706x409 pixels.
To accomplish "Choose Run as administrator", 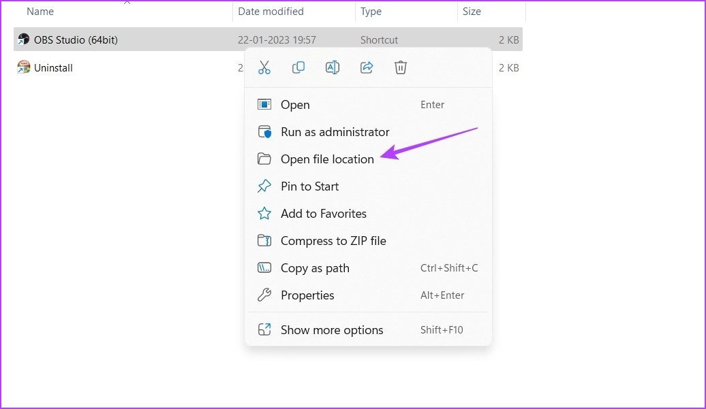I will 335,132.
